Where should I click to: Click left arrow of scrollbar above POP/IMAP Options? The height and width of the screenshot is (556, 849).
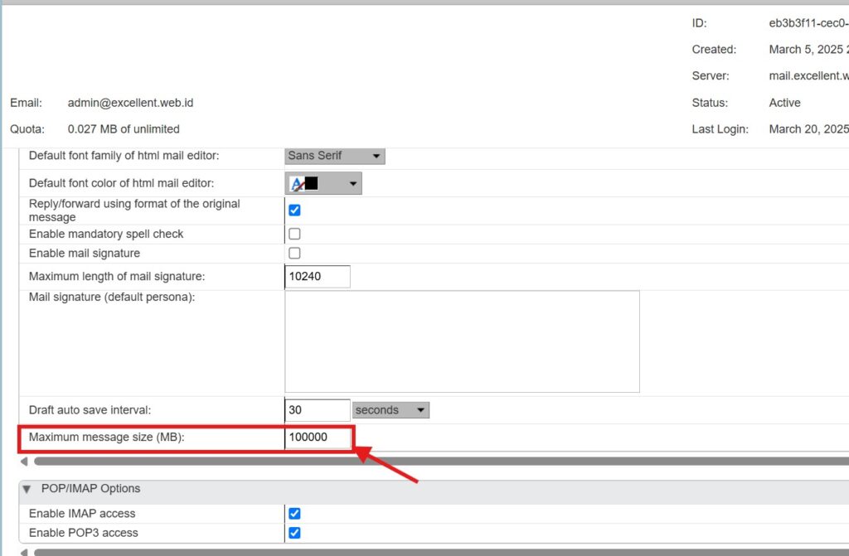coord(24,462)
